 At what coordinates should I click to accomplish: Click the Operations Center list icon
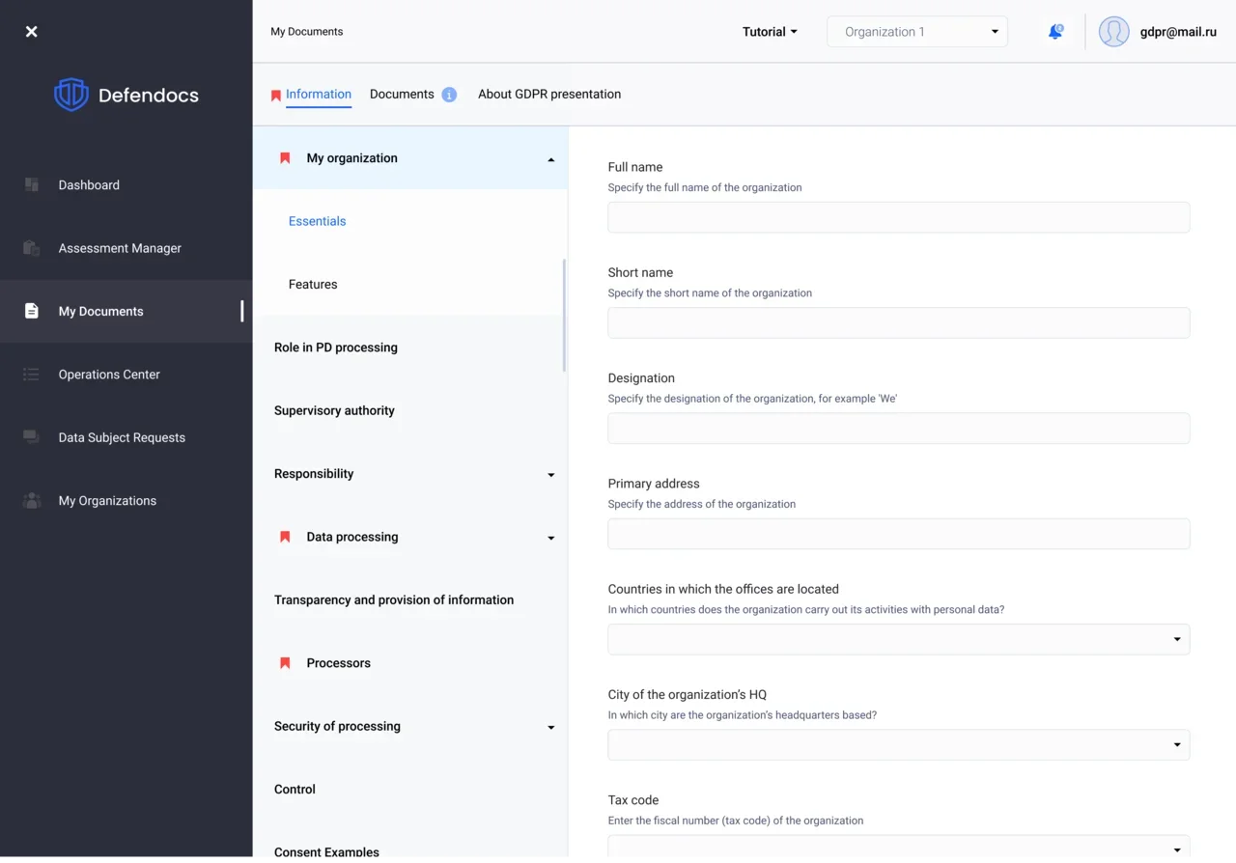pos(32,375)
